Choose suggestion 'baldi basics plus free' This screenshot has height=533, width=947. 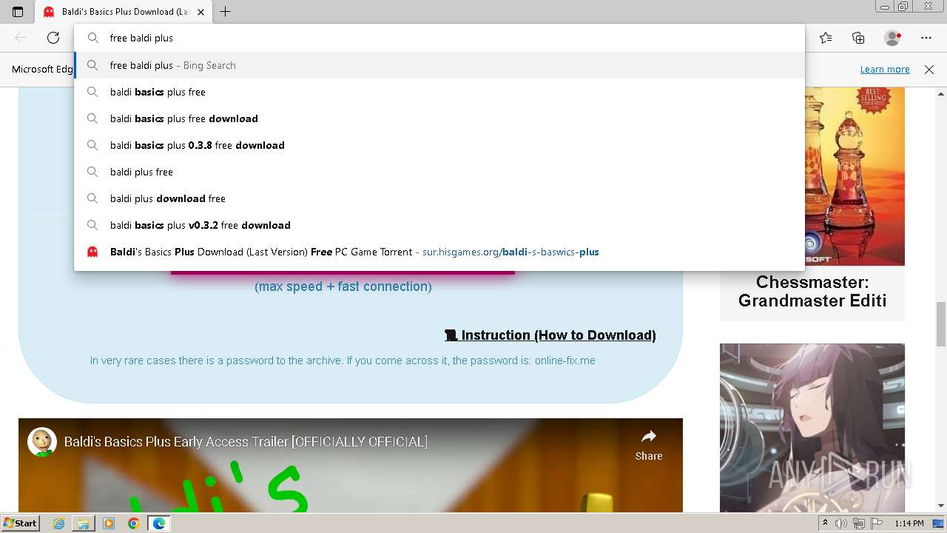click(439, 92)
